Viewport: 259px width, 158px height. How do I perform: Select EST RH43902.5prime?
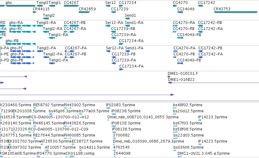pyautogui.click(x=79, y=105)
